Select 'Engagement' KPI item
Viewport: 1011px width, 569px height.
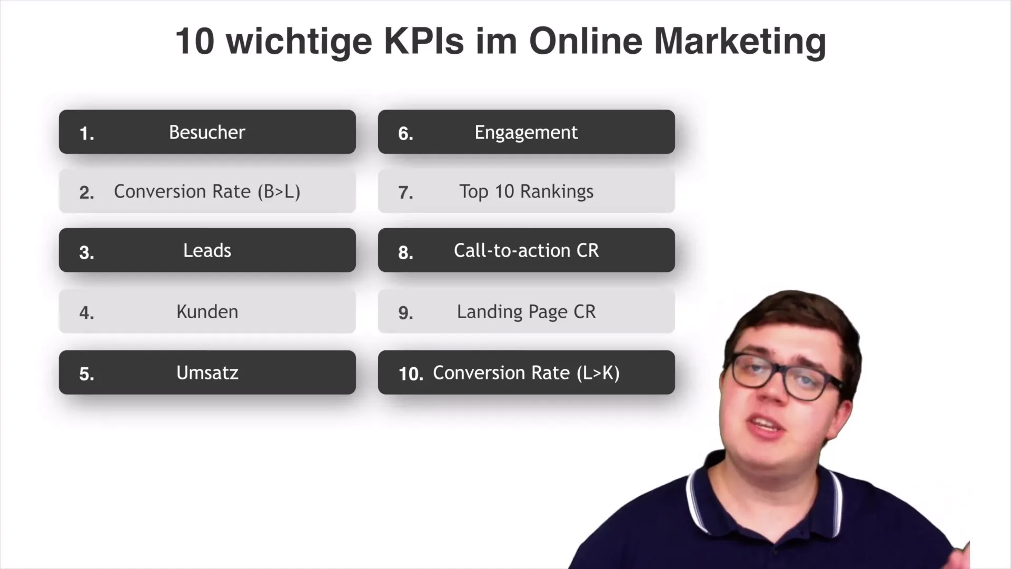tap(527, 132)
